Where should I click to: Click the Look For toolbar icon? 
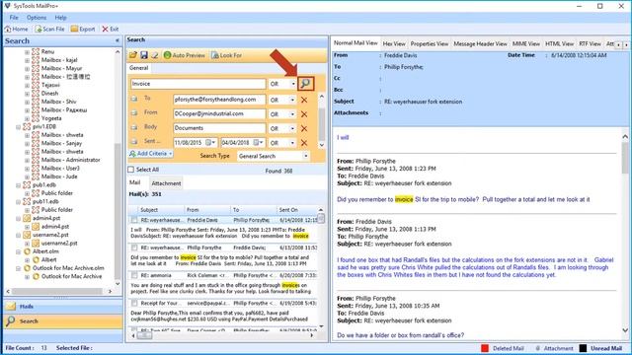click(x=215, y=55)
